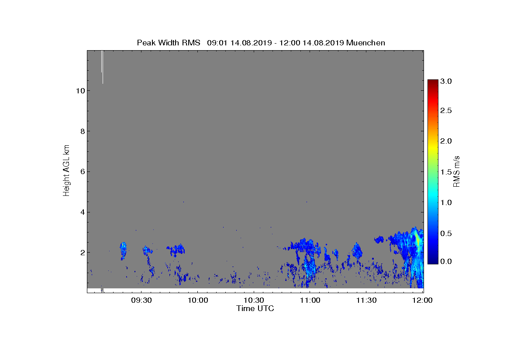Click the colorbar value 0.5

pyautogui.click(x=446, y=233)
